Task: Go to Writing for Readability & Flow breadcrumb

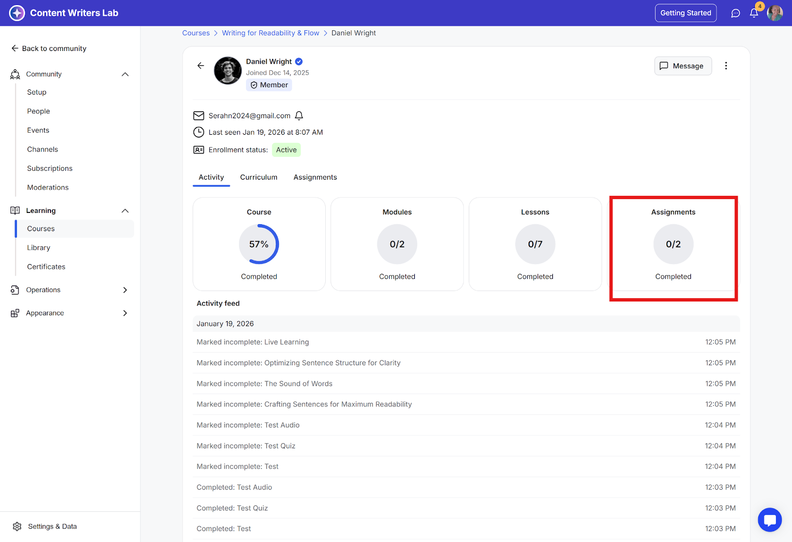Action: (270, 33)
